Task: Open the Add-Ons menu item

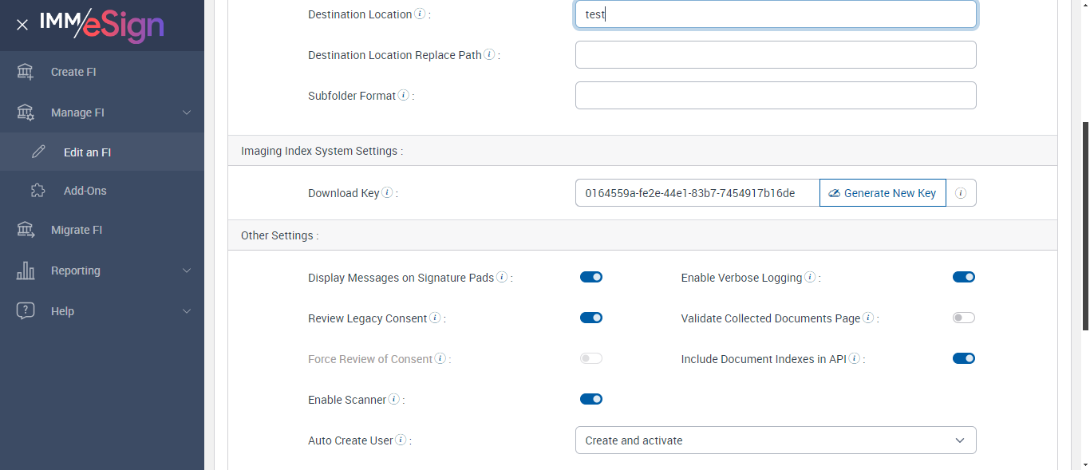Action: click(85, 191)
